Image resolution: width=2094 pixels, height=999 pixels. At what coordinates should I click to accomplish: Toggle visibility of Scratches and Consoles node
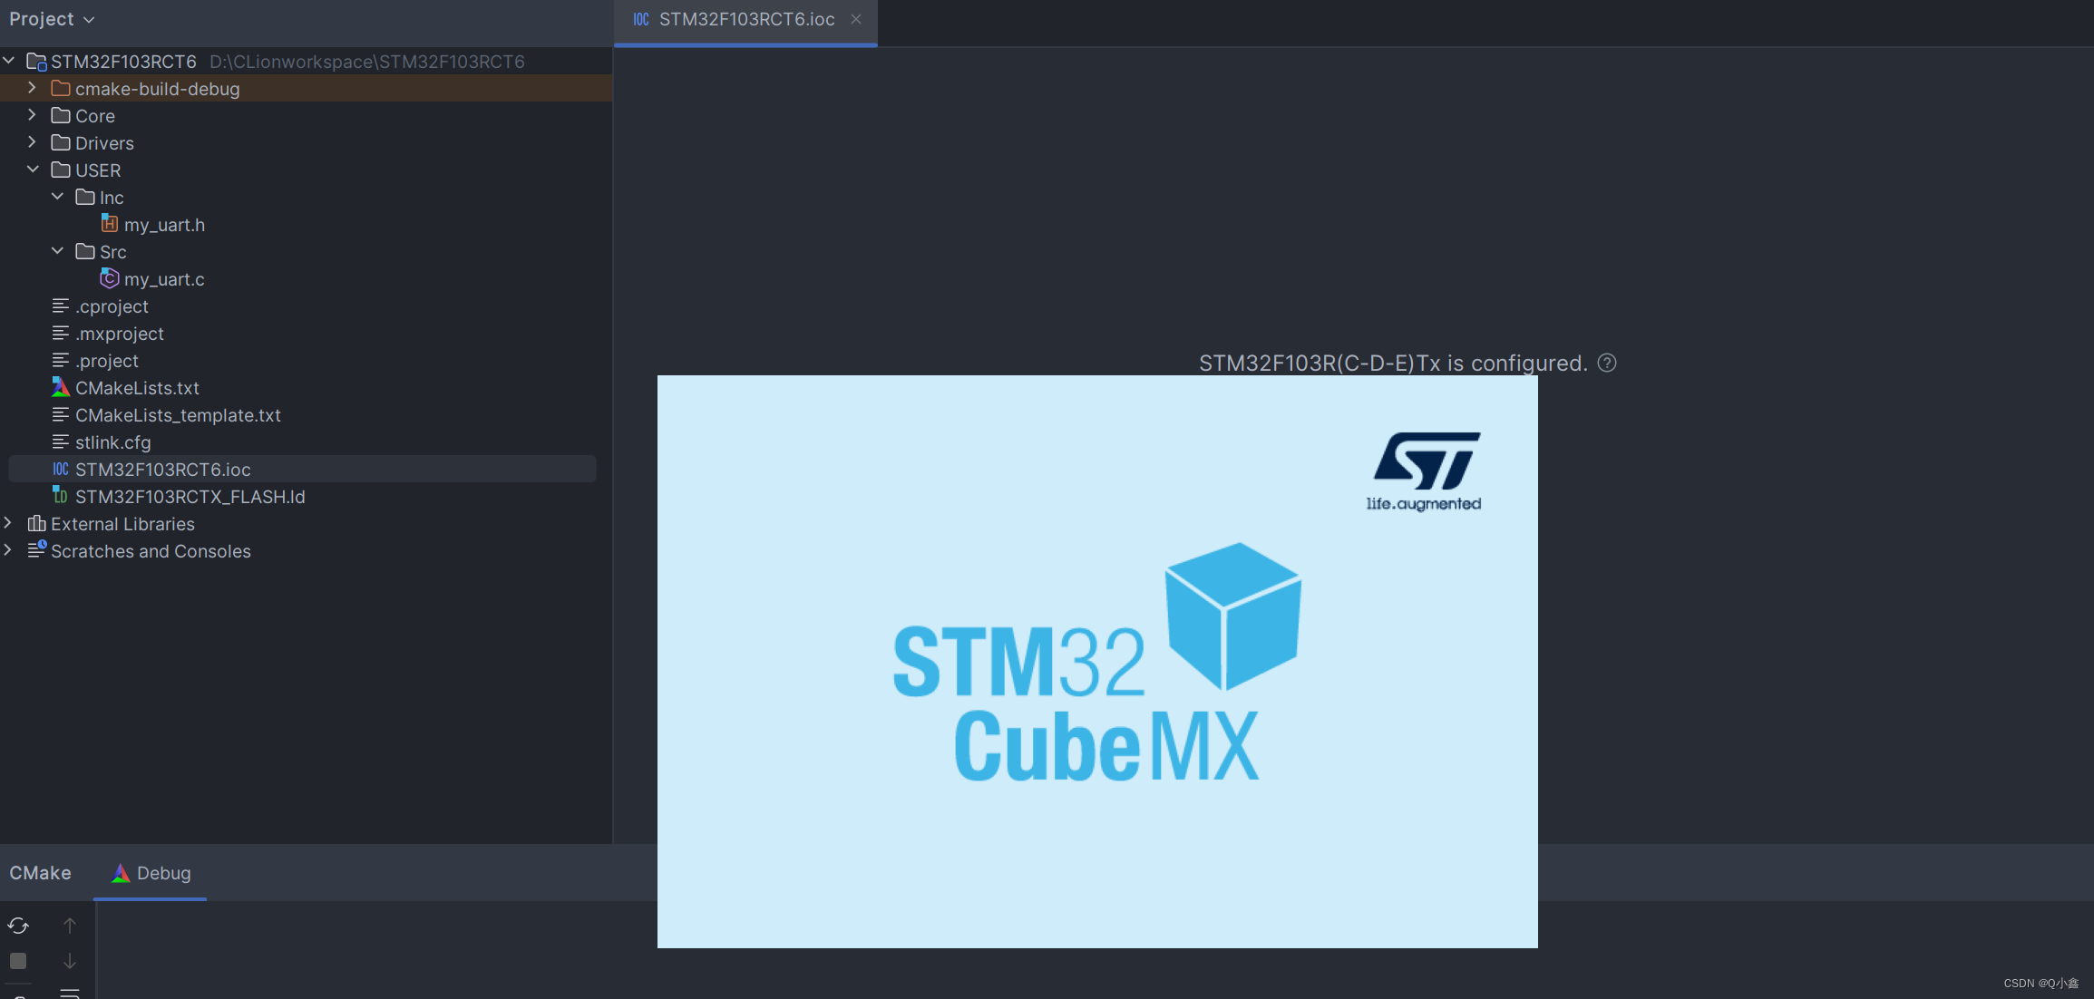point(11,550)
